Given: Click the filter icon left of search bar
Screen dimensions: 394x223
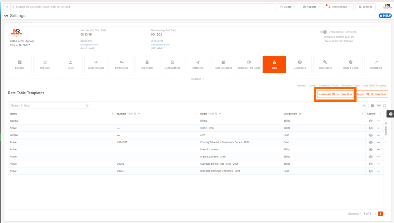Looking at the screenshot, I should (7, 7).
